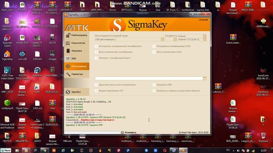Click the log line Pack 4: Not activated
Screen dimensions: 273x153
(x=76, y=112)
